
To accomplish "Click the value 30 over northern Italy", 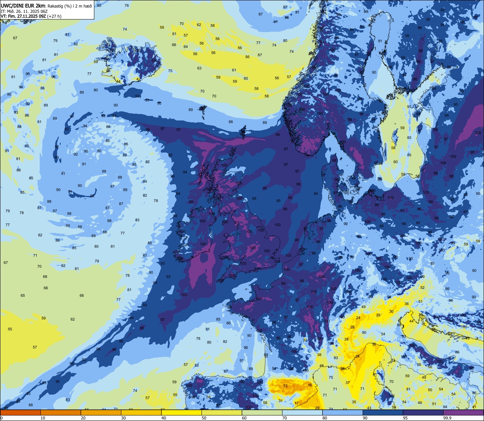I will pos(391,312).
